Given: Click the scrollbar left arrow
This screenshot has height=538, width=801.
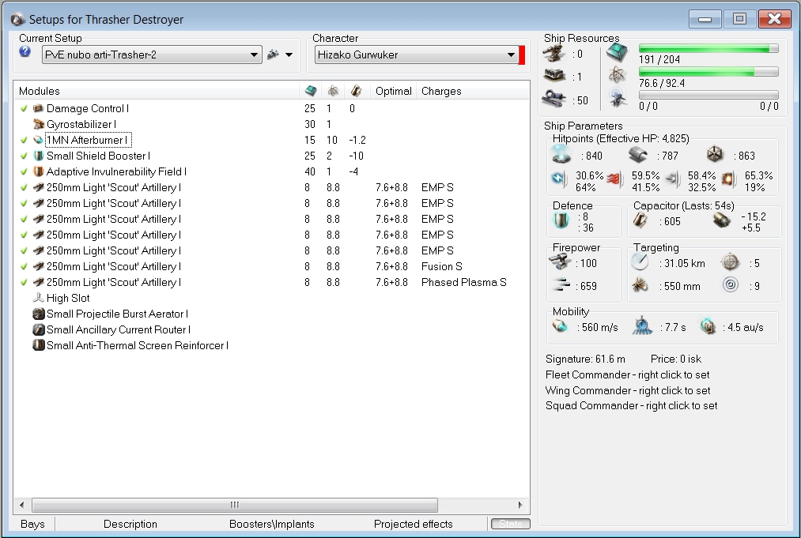Looking at the screenshot, I should point(21,505).
